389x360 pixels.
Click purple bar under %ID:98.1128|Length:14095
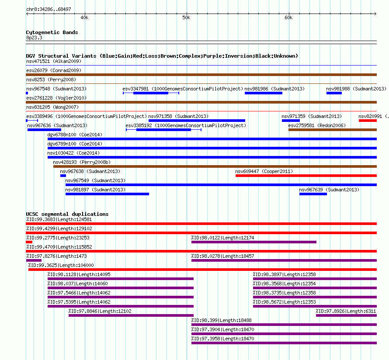[x=121, y=279]
